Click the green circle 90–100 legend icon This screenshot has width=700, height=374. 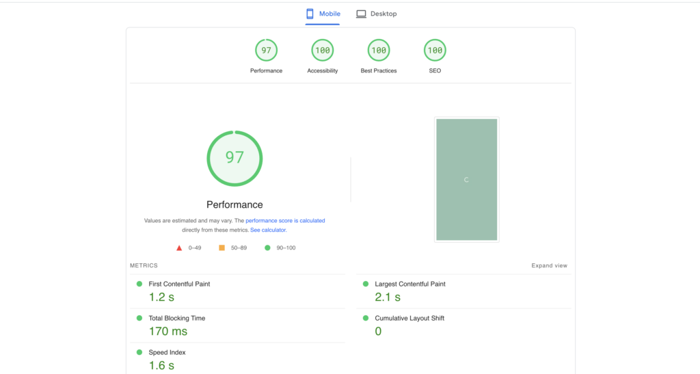coord(267,248)
